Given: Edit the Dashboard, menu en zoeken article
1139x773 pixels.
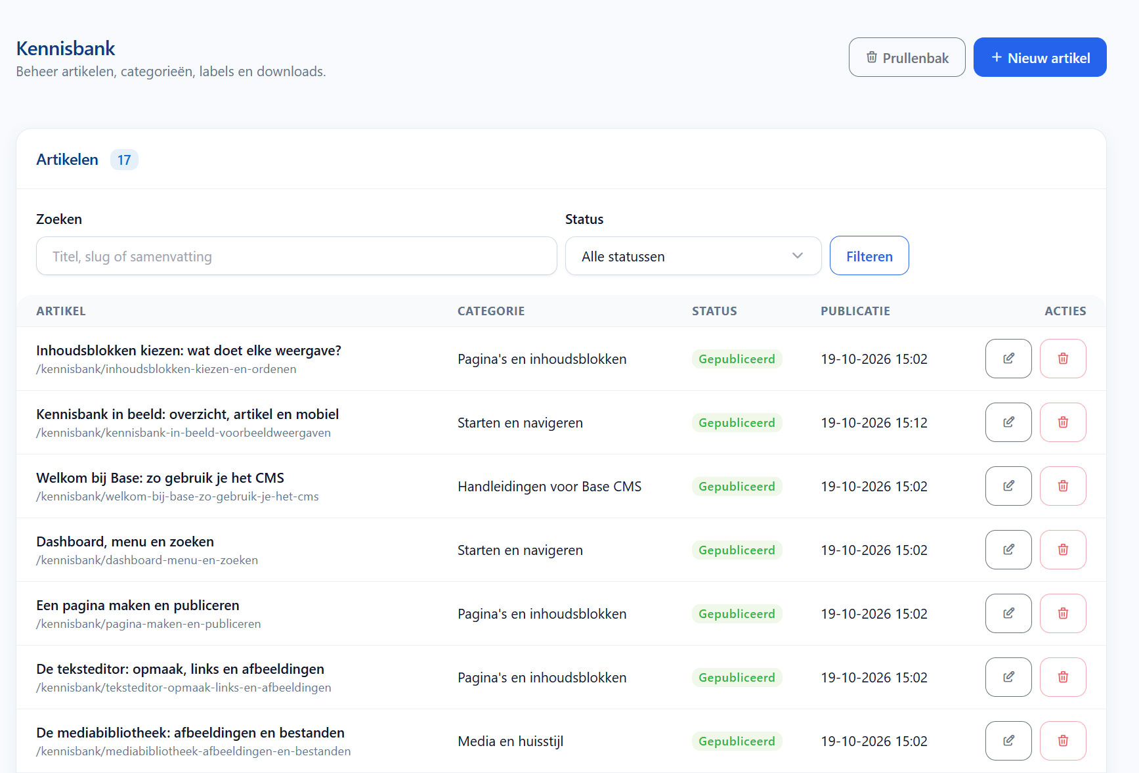Looking at the screenshot, I should click(x=1008, y=550).
